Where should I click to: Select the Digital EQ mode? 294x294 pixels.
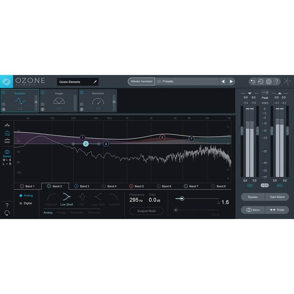26,203
